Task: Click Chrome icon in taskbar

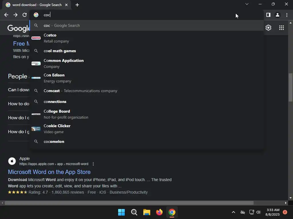Action: click(172, 212)
